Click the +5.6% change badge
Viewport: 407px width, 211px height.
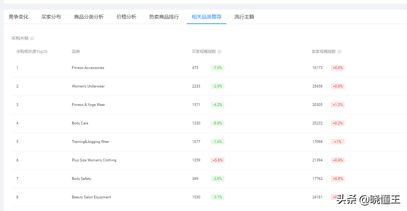[217, 160]
